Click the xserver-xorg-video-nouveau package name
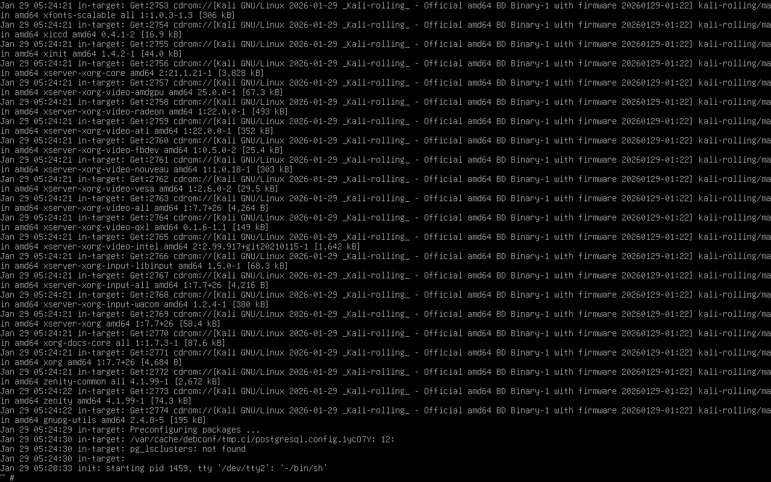Screen dimensions: 771x482 click(106, 169)
